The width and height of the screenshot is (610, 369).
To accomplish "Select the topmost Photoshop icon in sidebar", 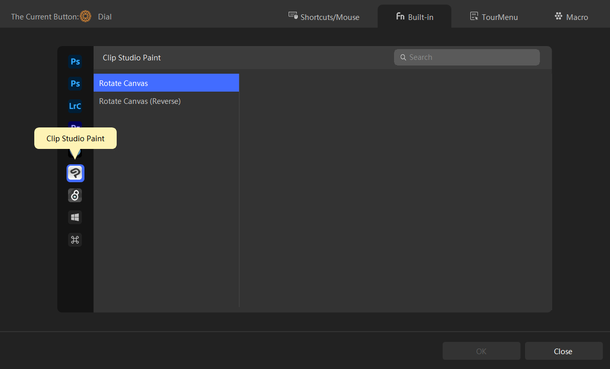I will coord(75,61).
